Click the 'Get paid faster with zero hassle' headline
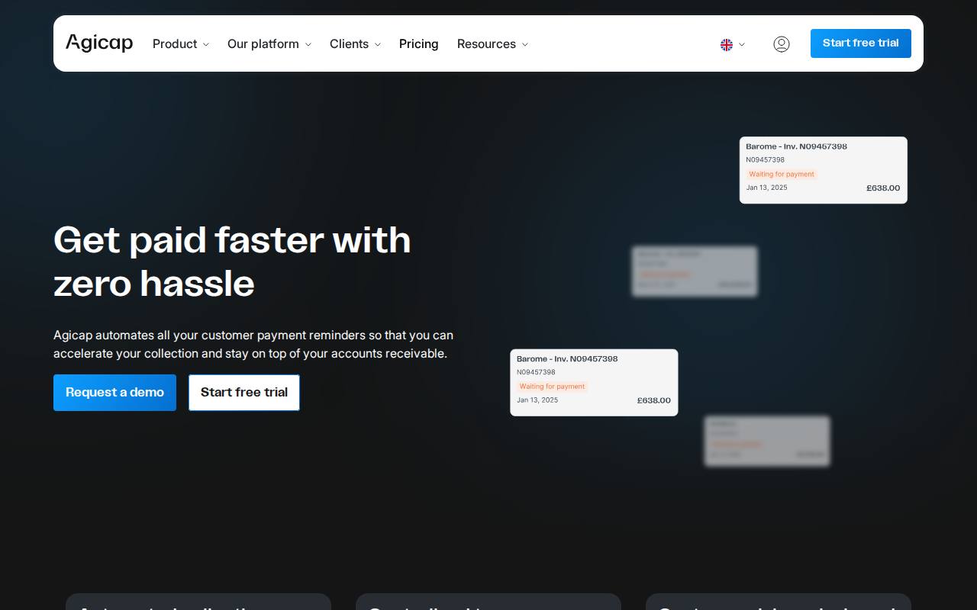The image size is (977, 610). [232, 262]
